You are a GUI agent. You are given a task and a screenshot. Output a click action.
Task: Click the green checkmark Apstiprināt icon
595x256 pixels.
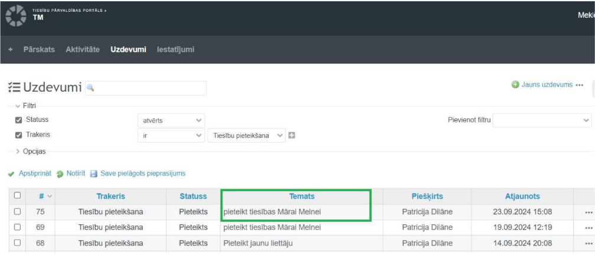(x=11, y=174)
